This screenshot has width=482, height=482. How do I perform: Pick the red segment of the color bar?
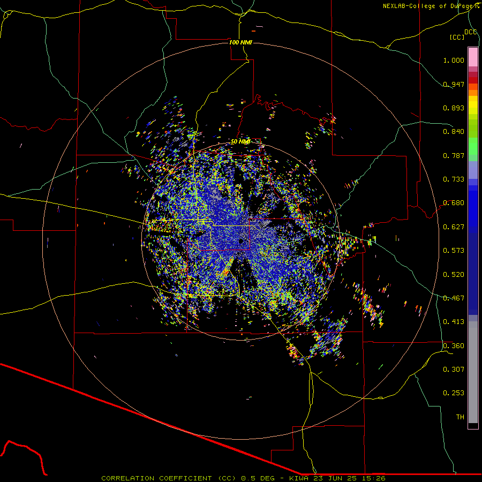pyautogui.click(x=473, y=80)
